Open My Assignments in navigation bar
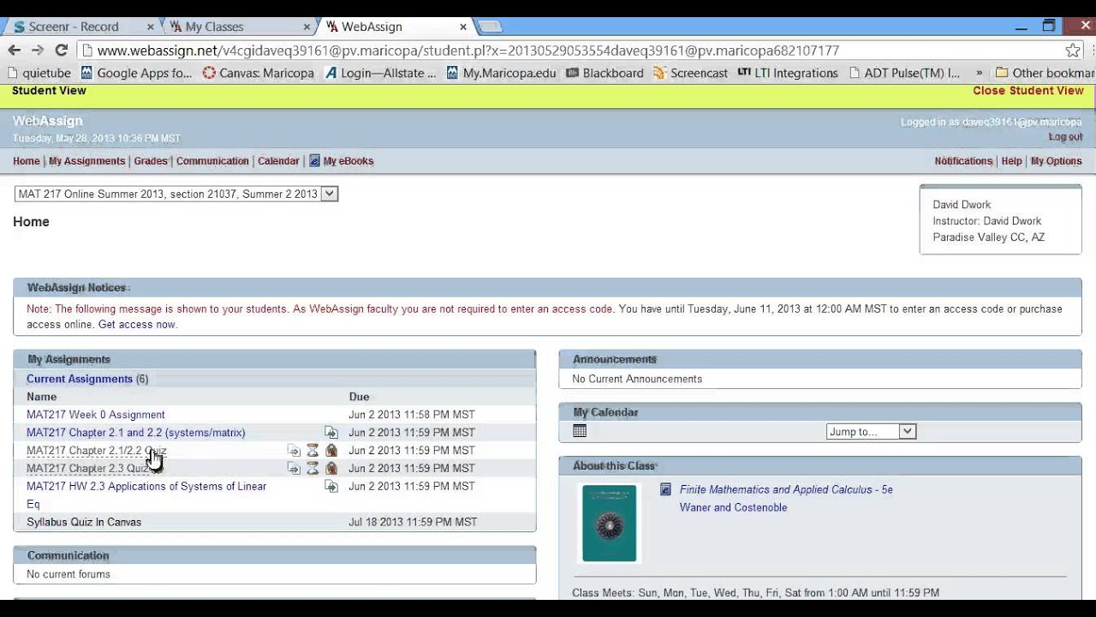The image size is (1096, 617). click(86, 161)
